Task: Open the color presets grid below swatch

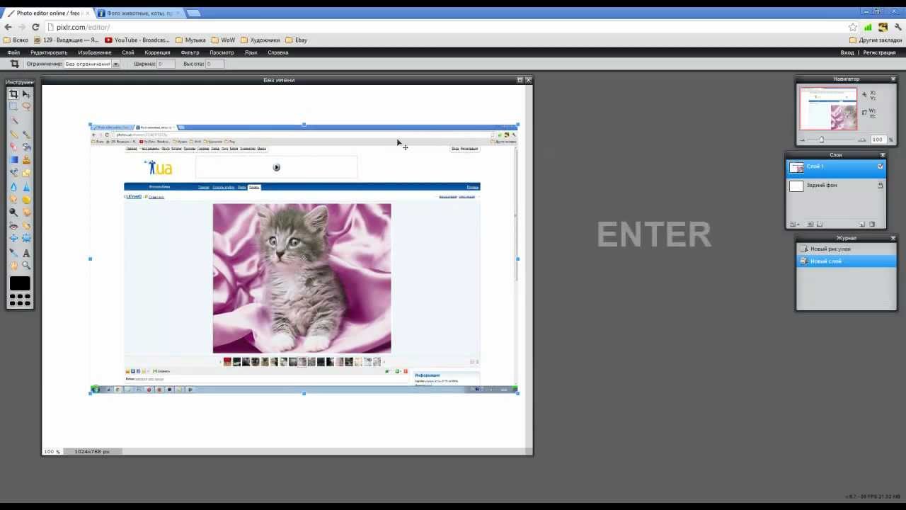Action: coord(20,300)
